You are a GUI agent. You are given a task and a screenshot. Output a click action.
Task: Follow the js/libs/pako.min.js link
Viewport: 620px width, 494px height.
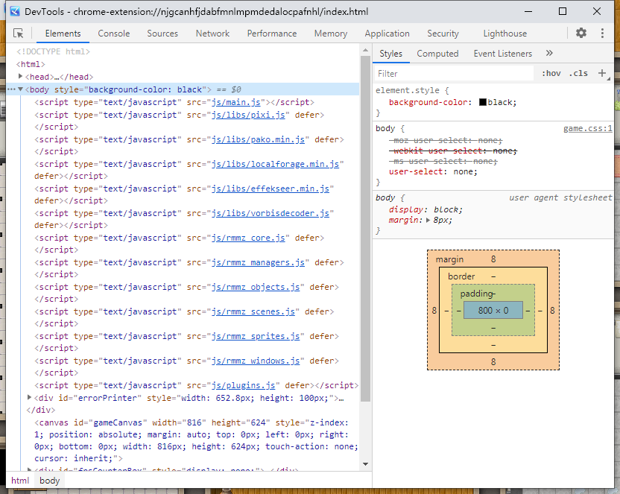258,139
